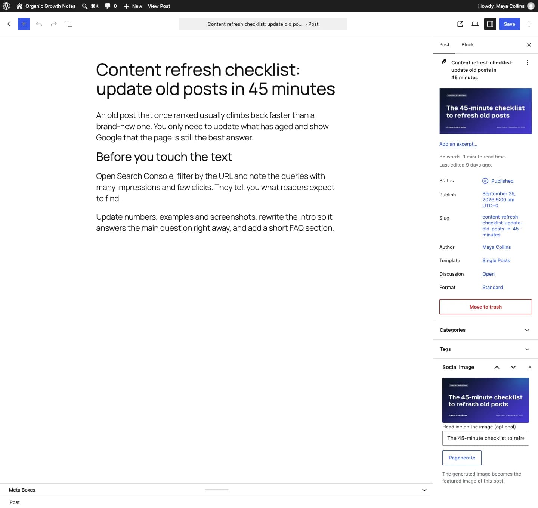Open post actions menu beside the title
This screenshot has width=538, height=508.
528,62
